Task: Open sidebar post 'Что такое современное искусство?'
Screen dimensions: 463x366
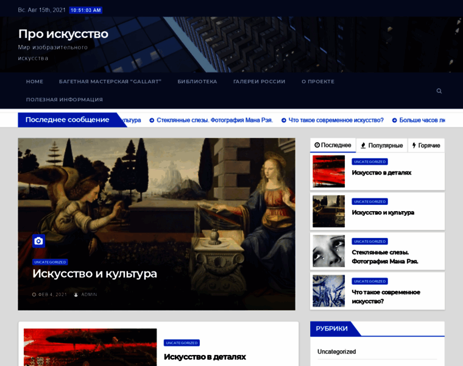Action: pyautogui.click(x=386, y=297)
